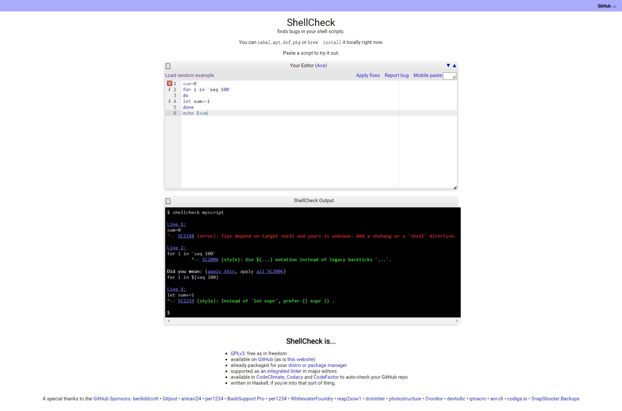Open the 'distro or package manager' link
This screenshot has height=411, width=622.
point(317,365)
